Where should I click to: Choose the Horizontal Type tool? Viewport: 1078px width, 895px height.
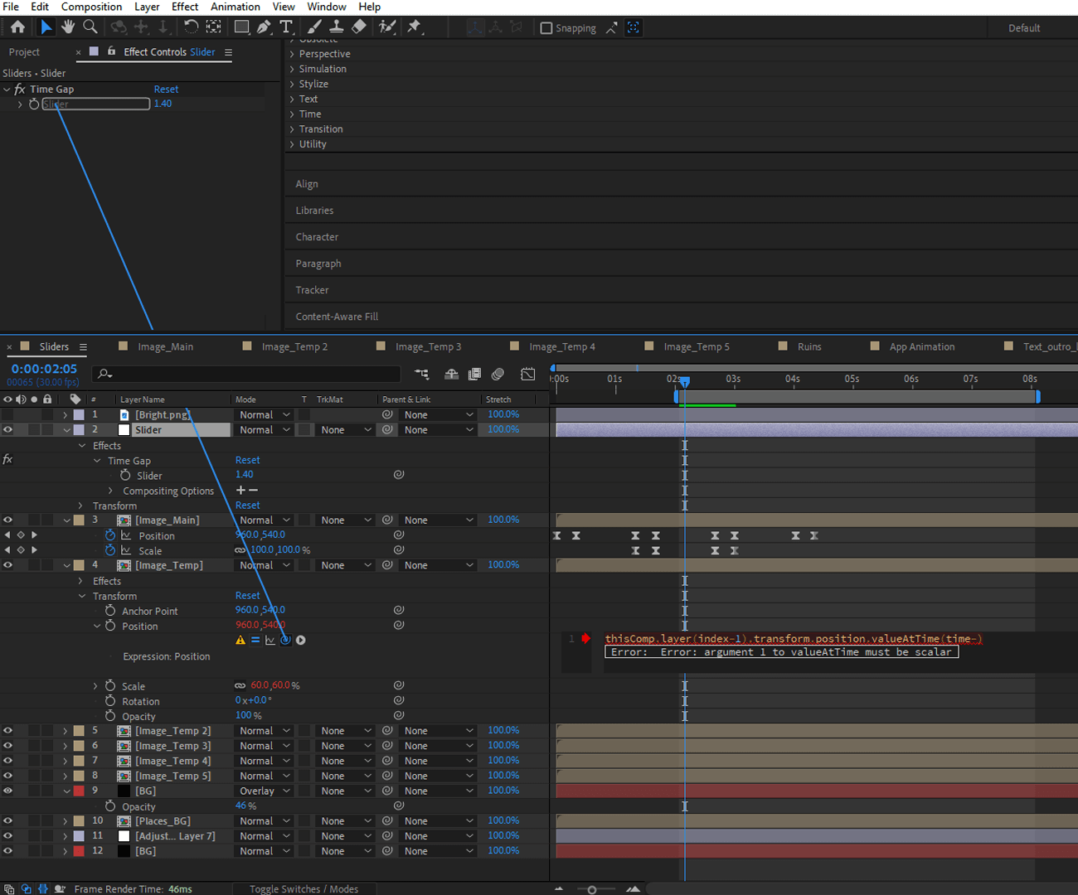286,27
